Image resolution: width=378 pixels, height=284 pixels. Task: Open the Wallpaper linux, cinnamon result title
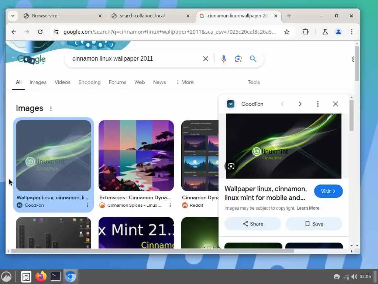tap(52, 197)
